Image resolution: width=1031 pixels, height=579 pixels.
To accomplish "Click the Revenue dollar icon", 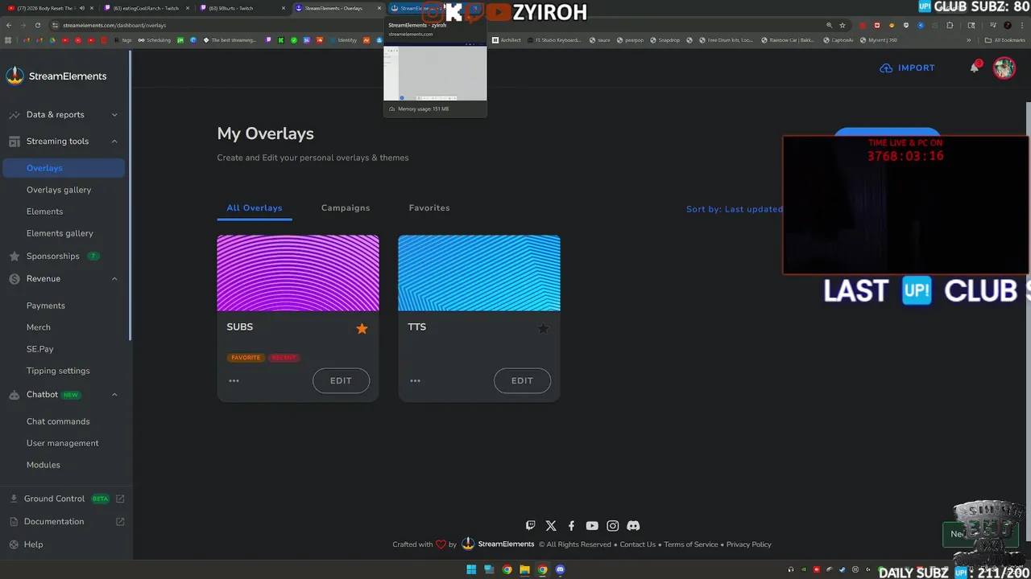I will click(x=14, y=279).
